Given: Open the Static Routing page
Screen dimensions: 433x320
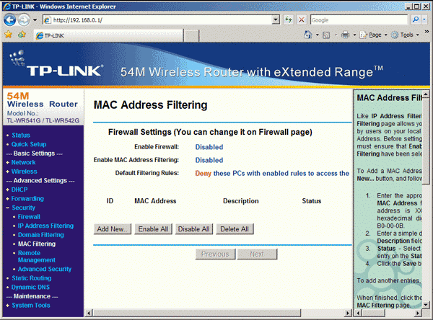Looking at the screenshot, I should point(32,278).
